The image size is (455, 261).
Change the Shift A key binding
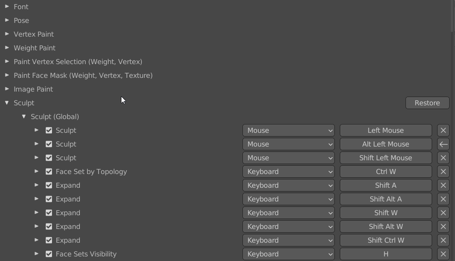[386, 185]
